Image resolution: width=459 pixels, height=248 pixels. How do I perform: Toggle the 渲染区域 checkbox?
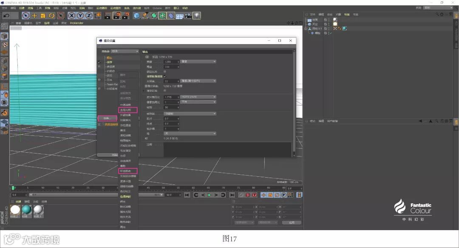click(x=165, y=91)
